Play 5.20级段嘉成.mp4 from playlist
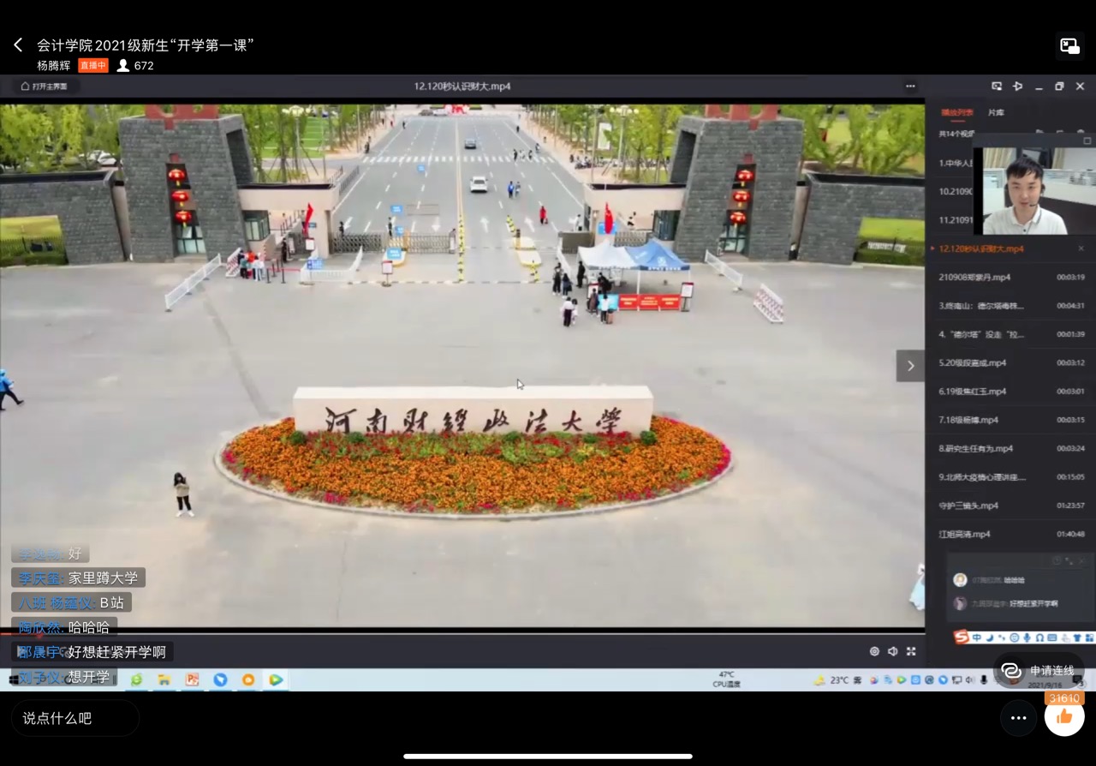1096x766 pixels. pos(1010,362)
